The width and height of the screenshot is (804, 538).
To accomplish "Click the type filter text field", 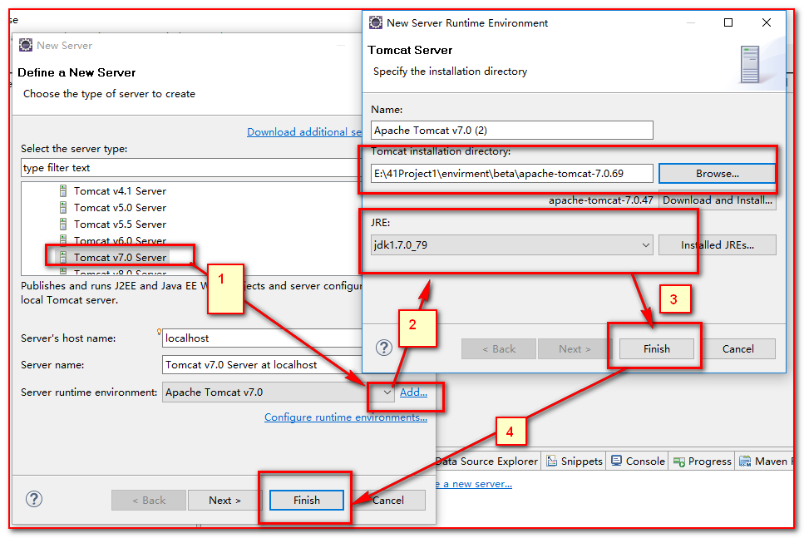I will pyautogui.click(x=191, y=168).
